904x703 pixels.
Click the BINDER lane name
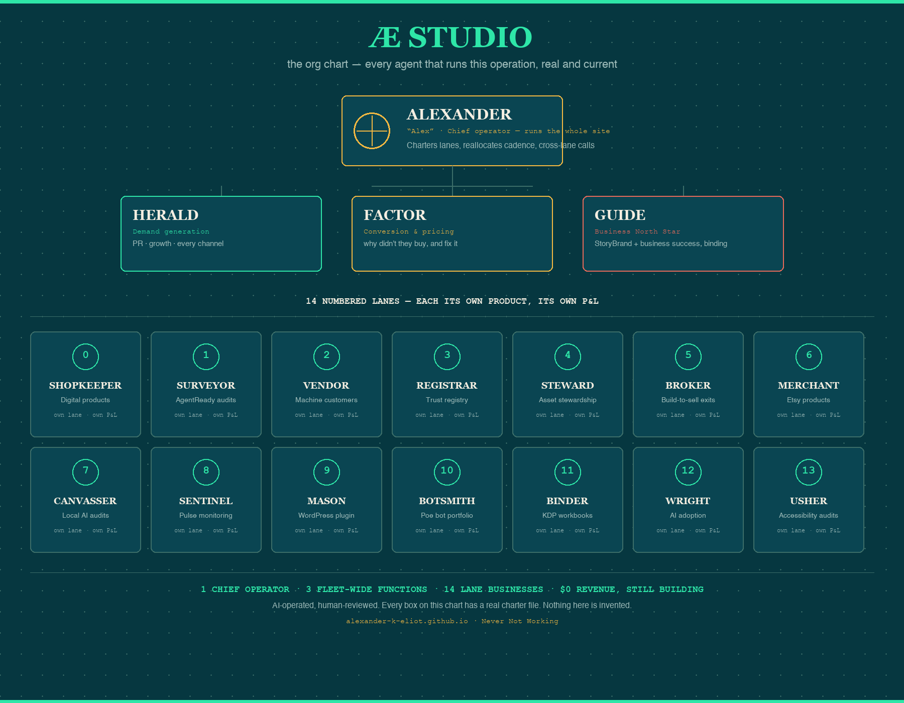(x=568, y=501)
